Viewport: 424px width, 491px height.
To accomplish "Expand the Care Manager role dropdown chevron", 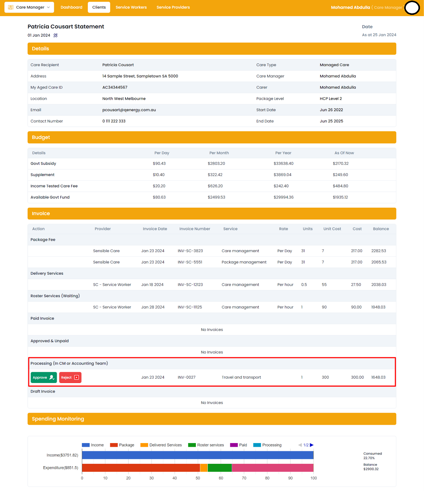I will point(48,7).
